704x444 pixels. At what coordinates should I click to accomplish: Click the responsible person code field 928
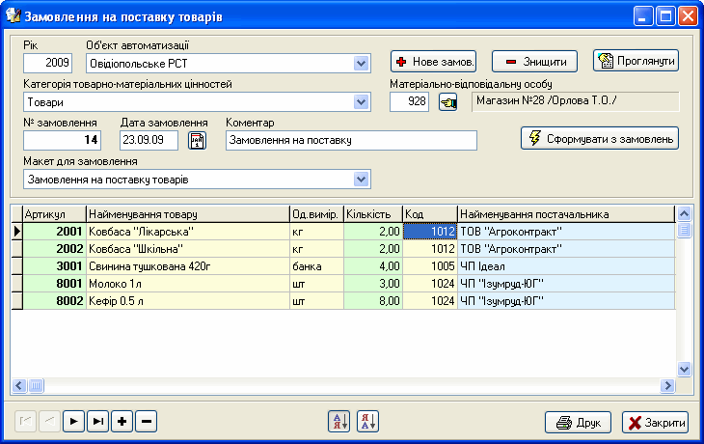pos(409,101)
